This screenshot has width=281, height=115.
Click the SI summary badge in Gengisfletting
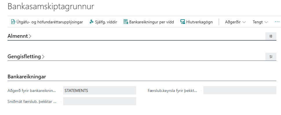[271, 57]
